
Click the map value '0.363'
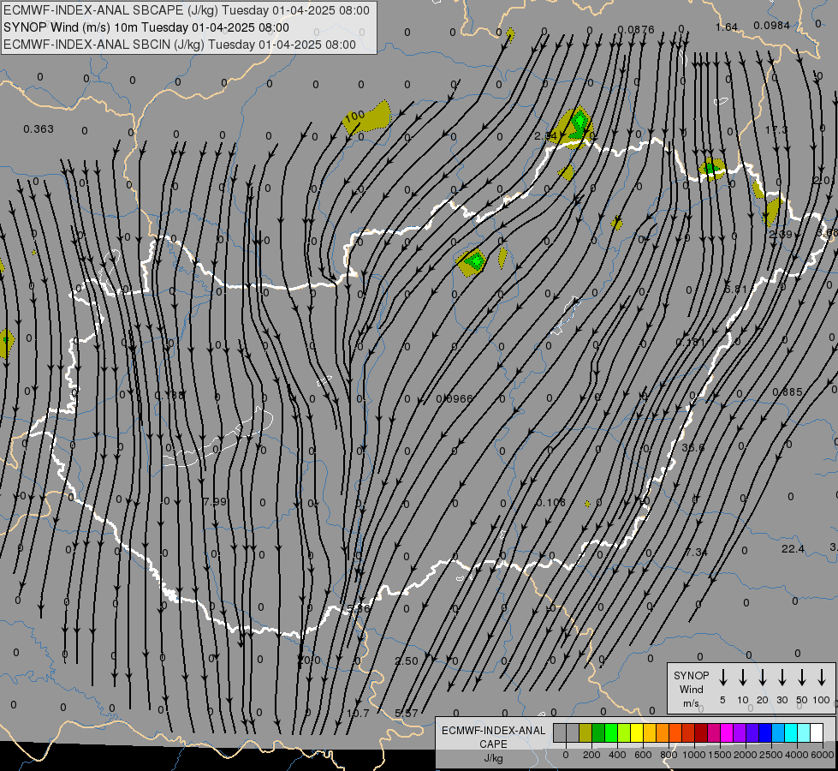point(39,129)
